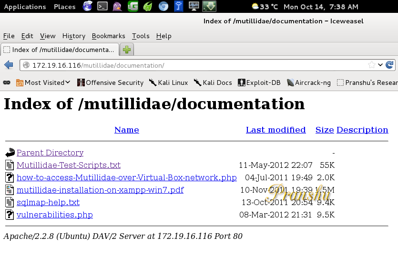Click the clock showing Mon Oct 14, 7:38 AM
The width and height of the screenshot is (398, 258).
click(321, 7)
